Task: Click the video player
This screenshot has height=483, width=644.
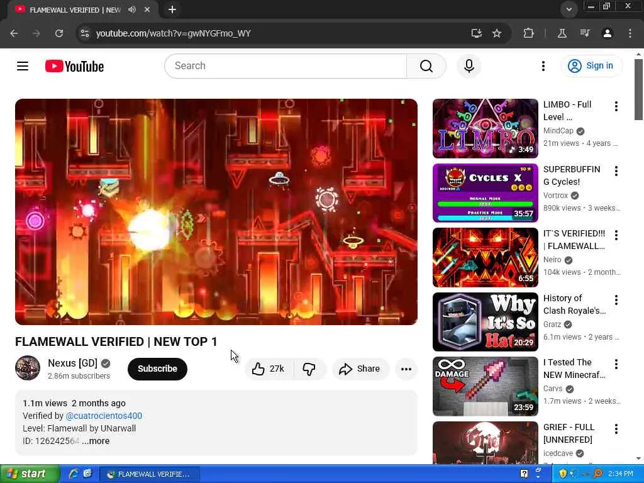Action: click(x=216, y=212)
